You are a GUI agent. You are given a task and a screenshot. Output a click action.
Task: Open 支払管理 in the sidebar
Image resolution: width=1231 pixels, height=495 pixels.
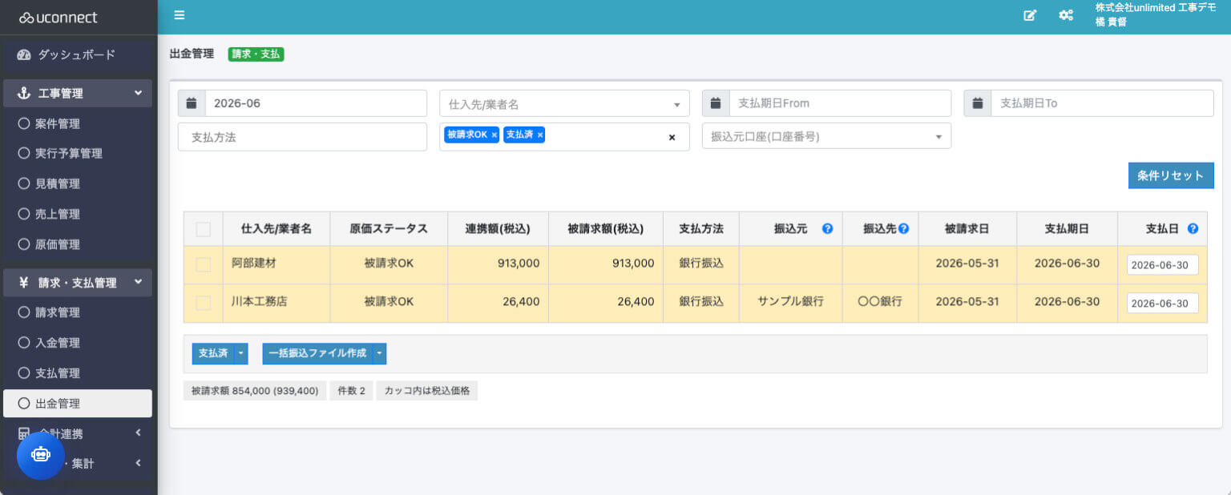[78, 373]
